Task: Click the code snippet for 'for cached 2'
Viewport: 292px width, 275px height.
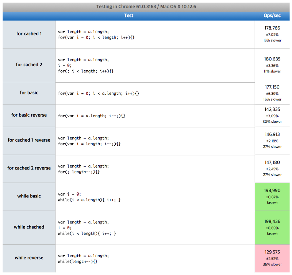Action: tap(86, 66)
